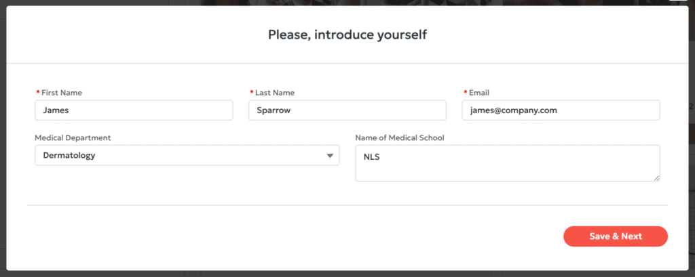Click the red asterisk beside Last Name
Image resolution: width=695 pixels, height=277 pixels.
251,93
